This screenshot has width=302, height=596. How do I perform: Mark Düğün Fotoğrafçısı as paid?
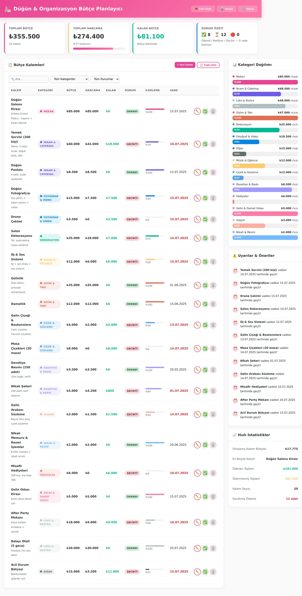coord(205,198)
